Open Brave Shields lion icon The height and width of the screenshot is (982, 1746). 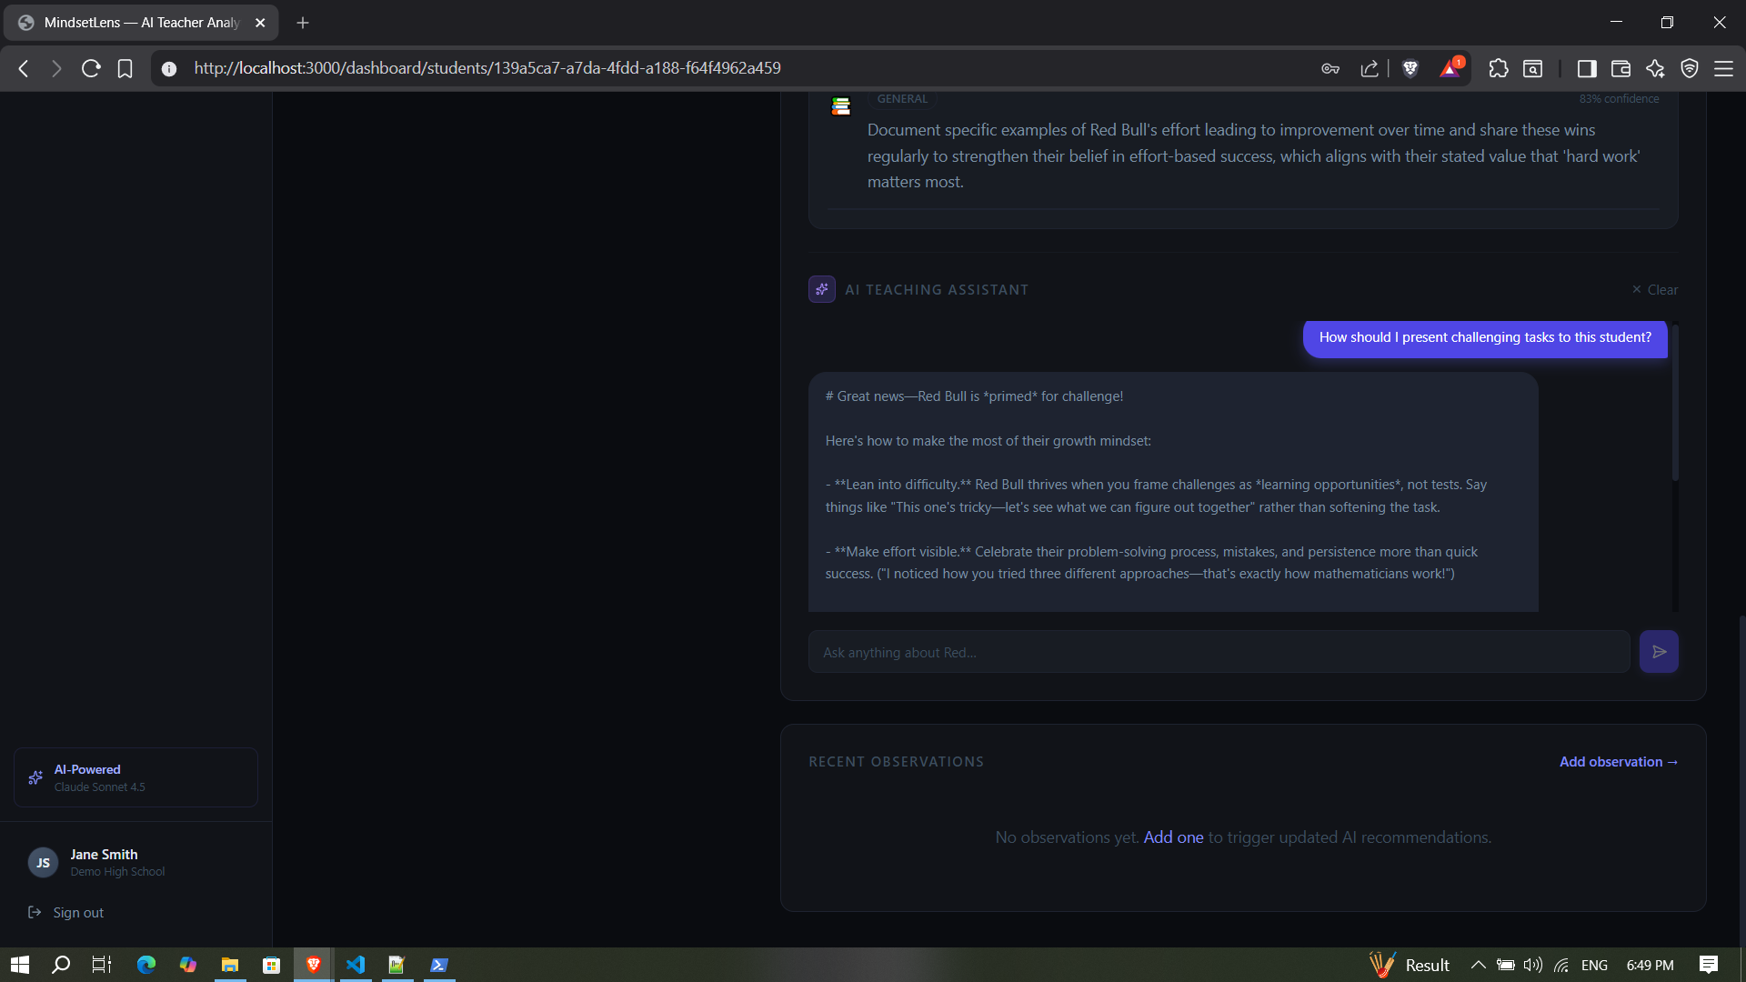(1410, 68)
